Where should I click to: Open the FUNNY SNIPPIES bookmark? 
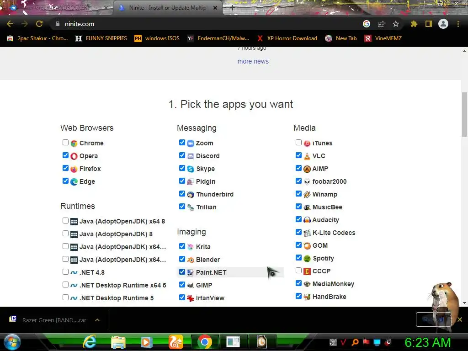tap(101, 38)
